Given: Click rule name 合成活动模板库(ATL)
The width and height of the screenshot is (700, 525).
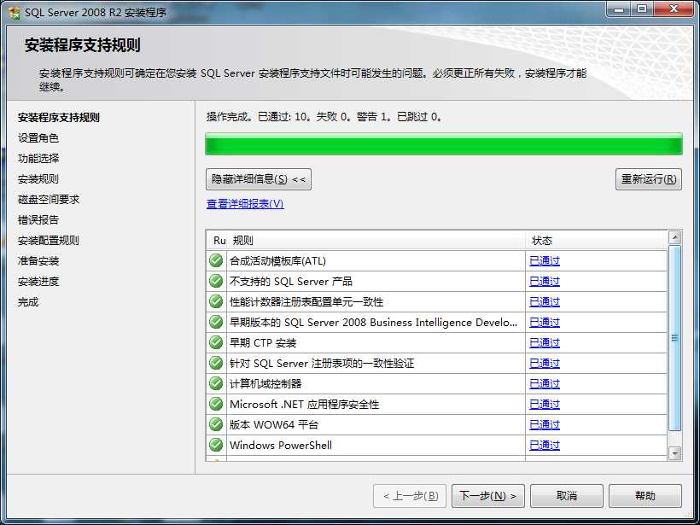Looking at the screenshot, I should coord(277,260).
